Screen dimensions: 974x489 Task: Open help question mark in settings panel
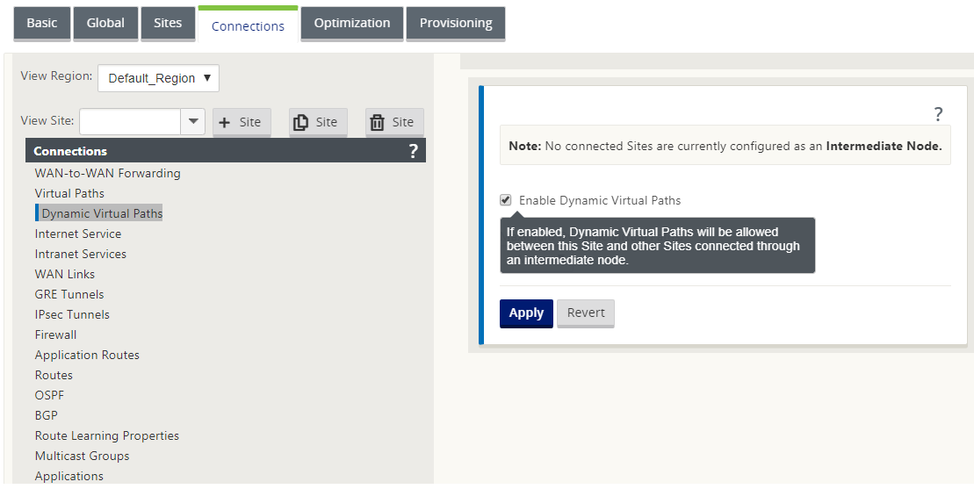(x=938, y=114)
